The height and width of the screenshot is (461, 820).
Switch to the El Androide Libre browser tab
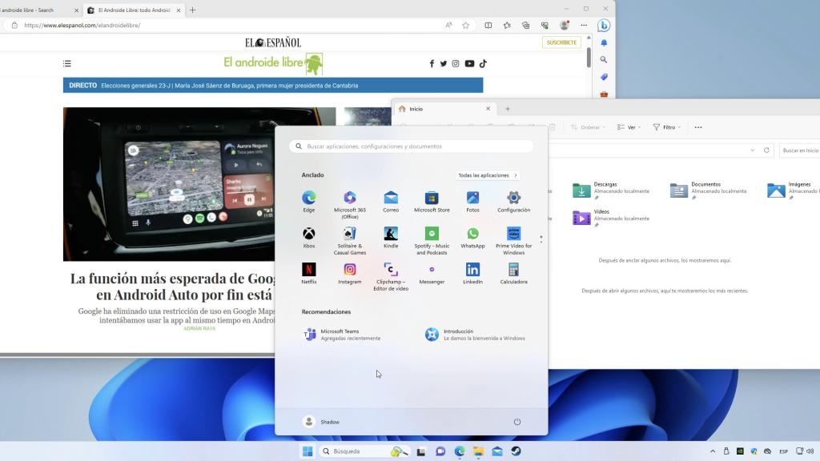tap(134, 10)
